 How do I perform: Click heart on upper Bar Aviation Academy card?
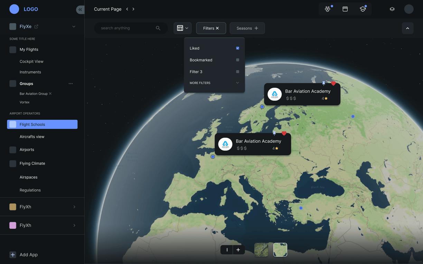point(333,83)
